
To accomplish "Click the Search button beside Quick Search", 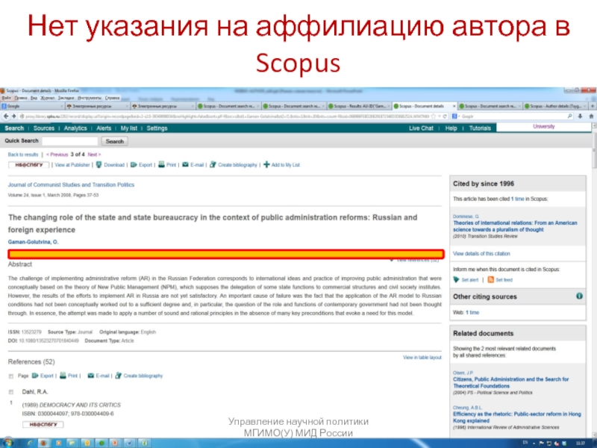I will [115, 141].
